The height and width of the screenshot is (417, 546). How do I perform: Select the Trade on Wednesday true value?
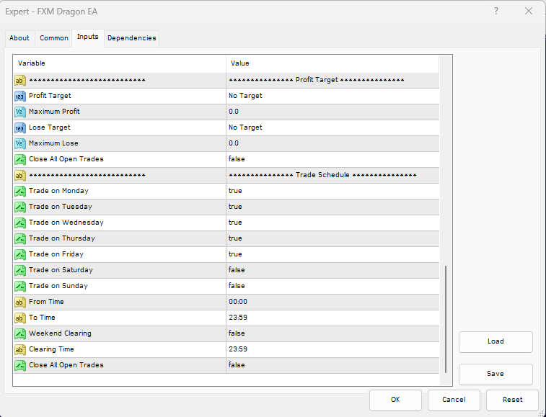pyautogui.click(x=235, y=223)
